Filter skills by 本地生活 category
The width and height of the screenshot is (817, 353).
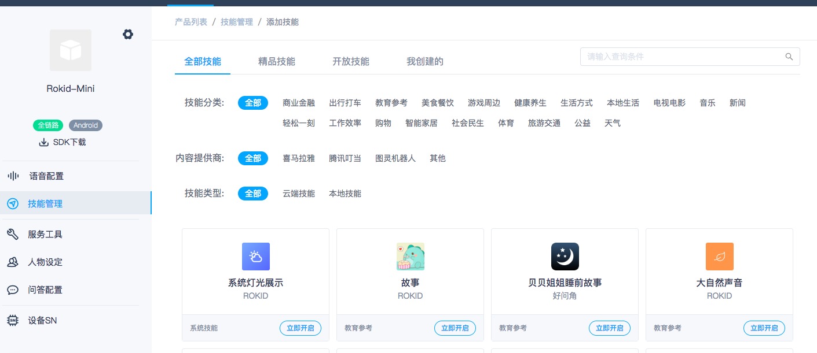[x=623, y=103]
